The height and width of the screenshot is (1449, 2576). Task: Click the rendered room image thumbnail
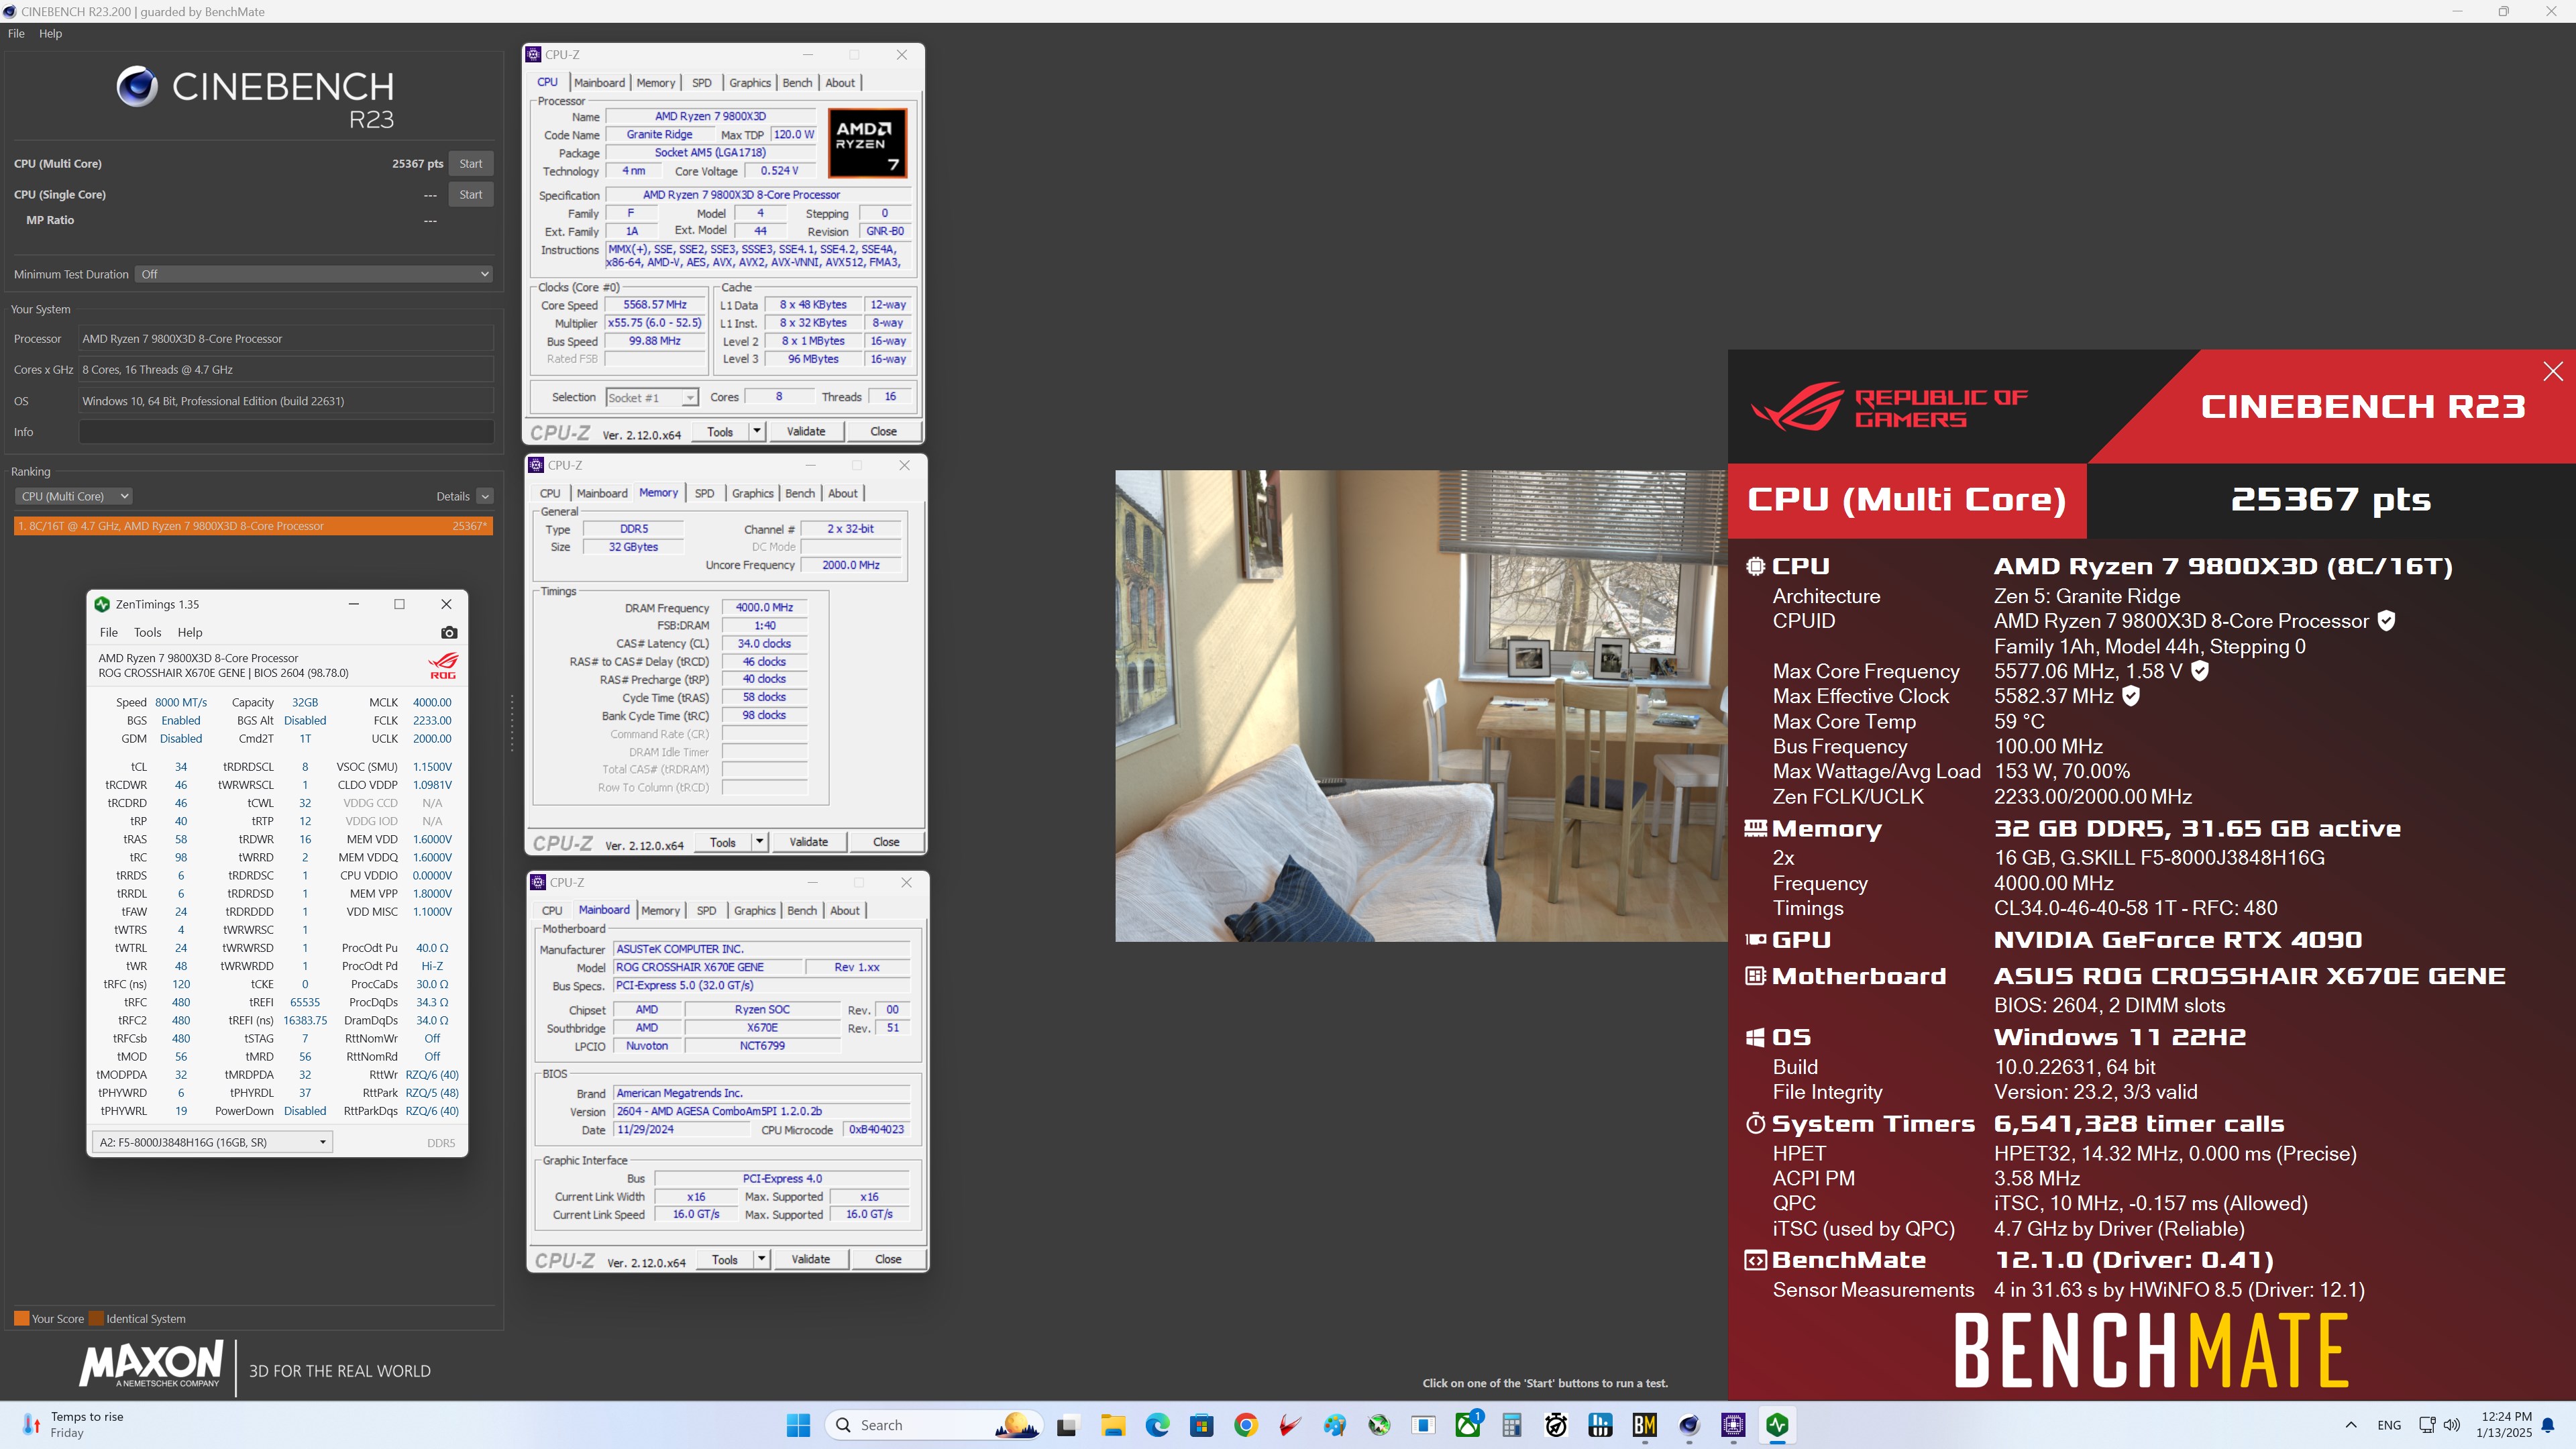1421,706
